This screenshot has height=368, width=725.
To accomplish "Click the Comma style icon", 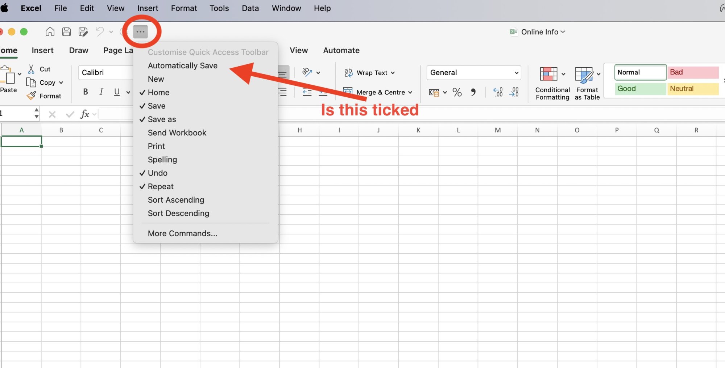I will (473, 92).
